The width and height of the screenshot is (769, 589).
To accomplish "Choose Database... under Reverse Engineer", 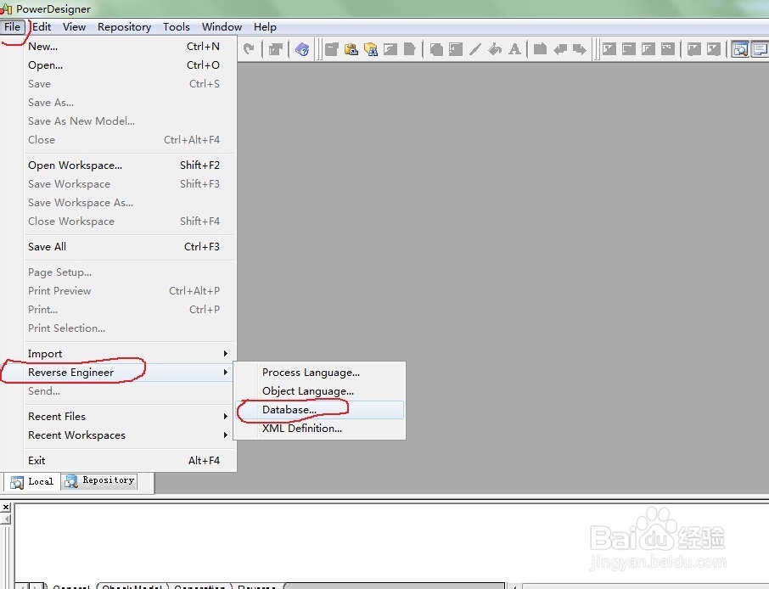I will tap(319, 410).
